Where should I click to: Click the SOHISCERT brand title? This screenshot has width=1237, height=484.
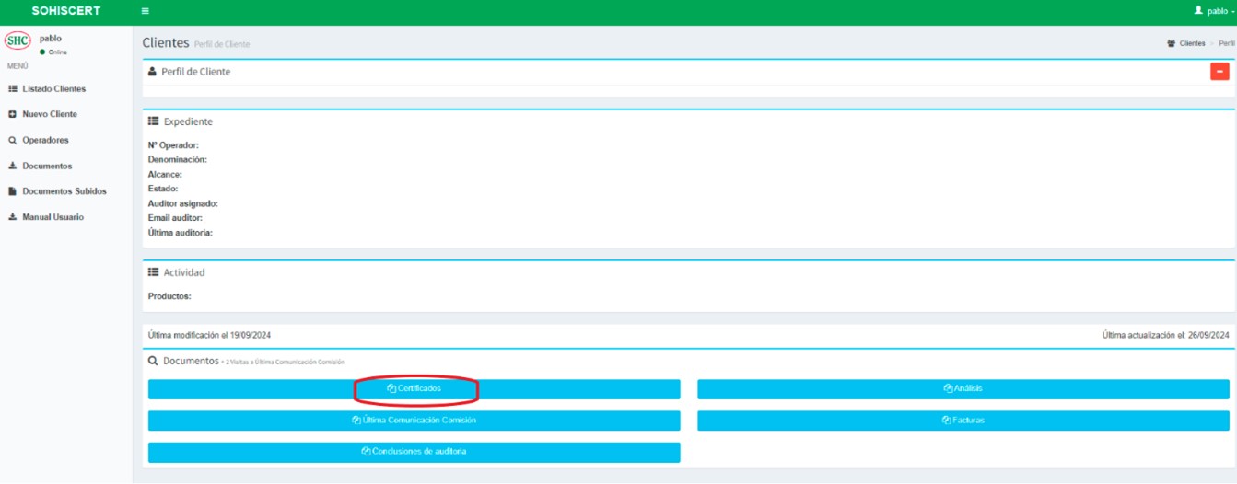click(x=66, y=11)
